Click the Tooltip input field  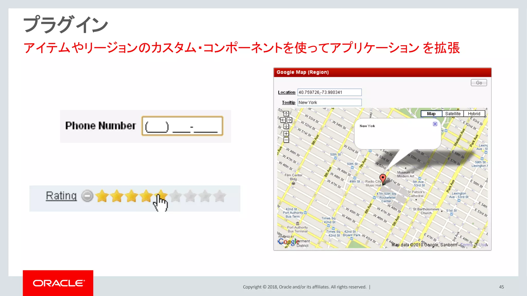point(330,103)
